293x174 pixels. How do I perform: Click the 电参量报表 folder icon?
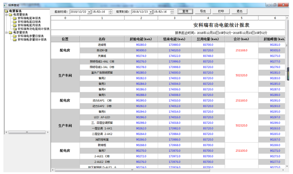point(10,32)
